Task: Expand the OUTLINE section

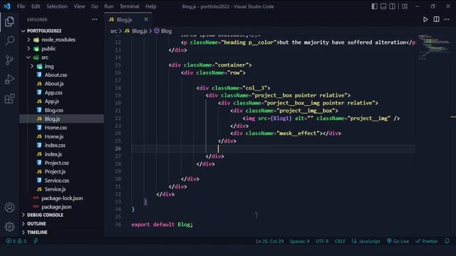Action: coord(36,223)
